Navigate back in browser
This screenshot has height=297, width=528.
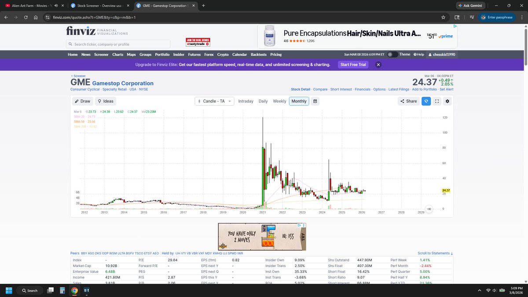tap(6, 17)
